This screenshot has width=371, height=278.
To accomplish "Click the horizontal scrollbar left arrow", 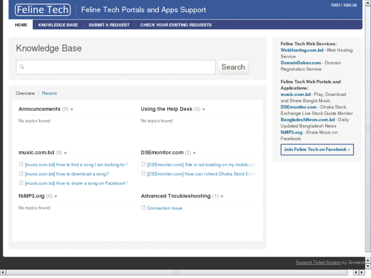I will pos(3,272).
